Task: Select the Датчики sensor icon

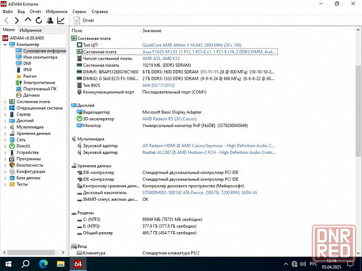Action: (x=19, y=95)
